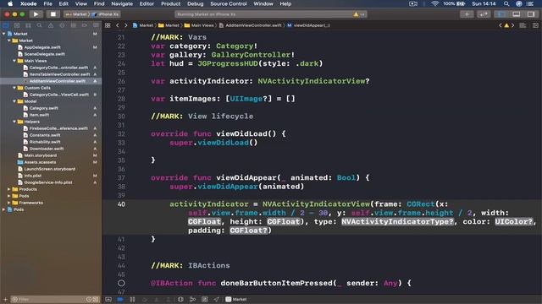The height and width of the screenshot is (304, 542).
Task: Open the Source Control menu
Action: coord(229,3)
